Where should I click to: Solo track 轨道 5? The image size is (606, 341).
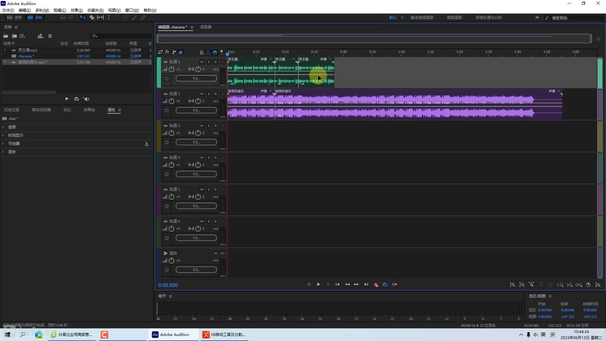click(x=209, y=190)
